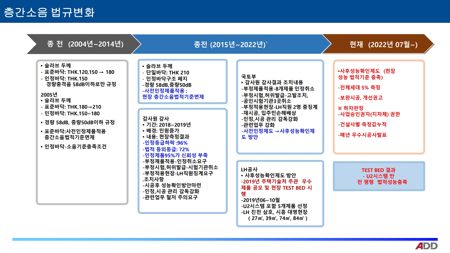Click text LH 진천 삼호, 시흥 대명현장
450x253 pixels.
click(x=275, y=212)
